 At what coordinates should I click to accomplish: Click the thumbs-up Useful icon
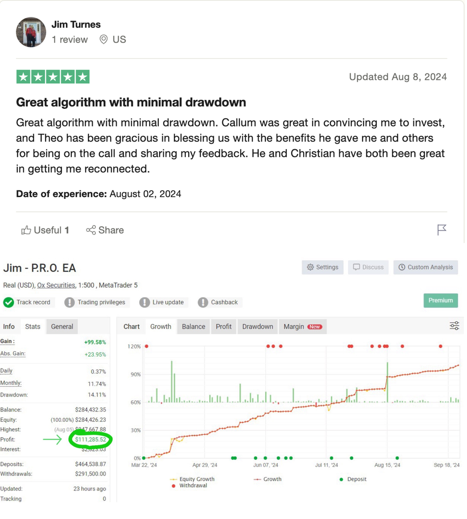26,230
